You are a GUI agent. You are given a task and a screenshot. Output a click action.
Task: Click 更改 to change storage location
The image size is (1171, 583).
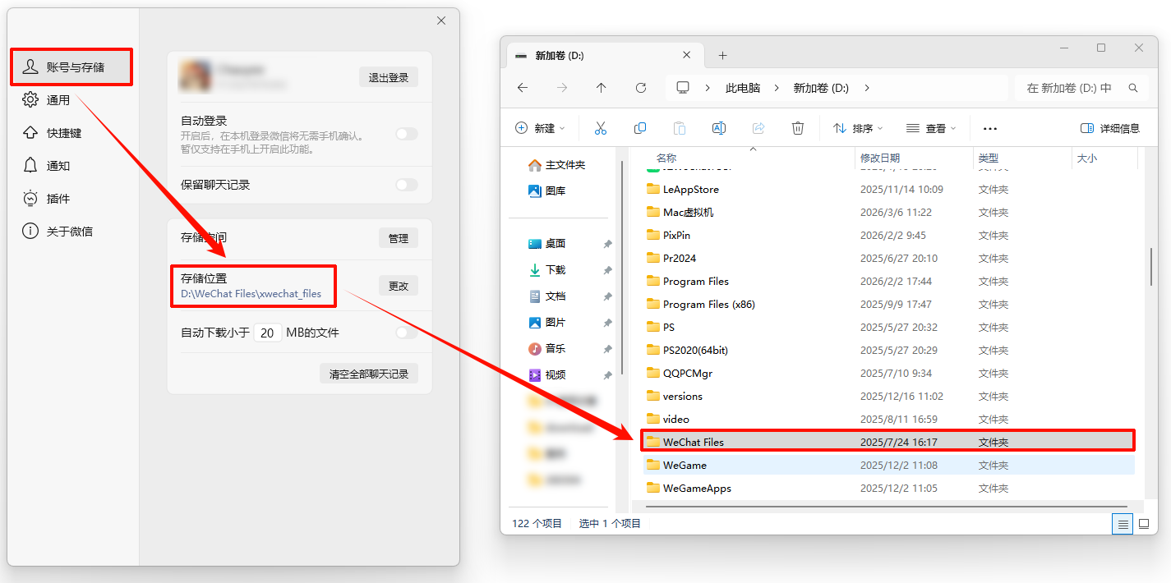point(398,285)
